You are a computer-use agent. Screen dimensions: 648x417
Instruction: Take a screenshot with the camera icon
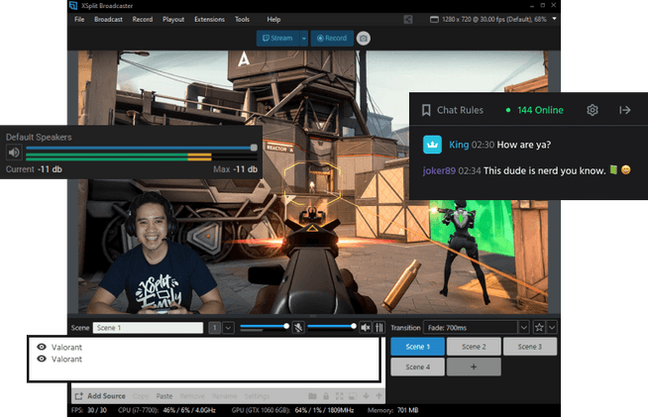[x=364, y=39]
